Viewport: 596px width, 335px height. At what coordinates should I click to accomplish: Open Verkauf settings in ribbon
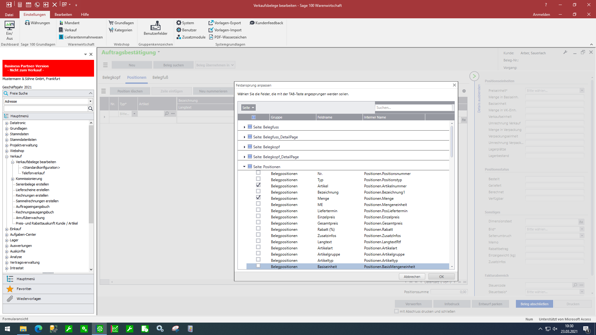(x=68, y=30)
